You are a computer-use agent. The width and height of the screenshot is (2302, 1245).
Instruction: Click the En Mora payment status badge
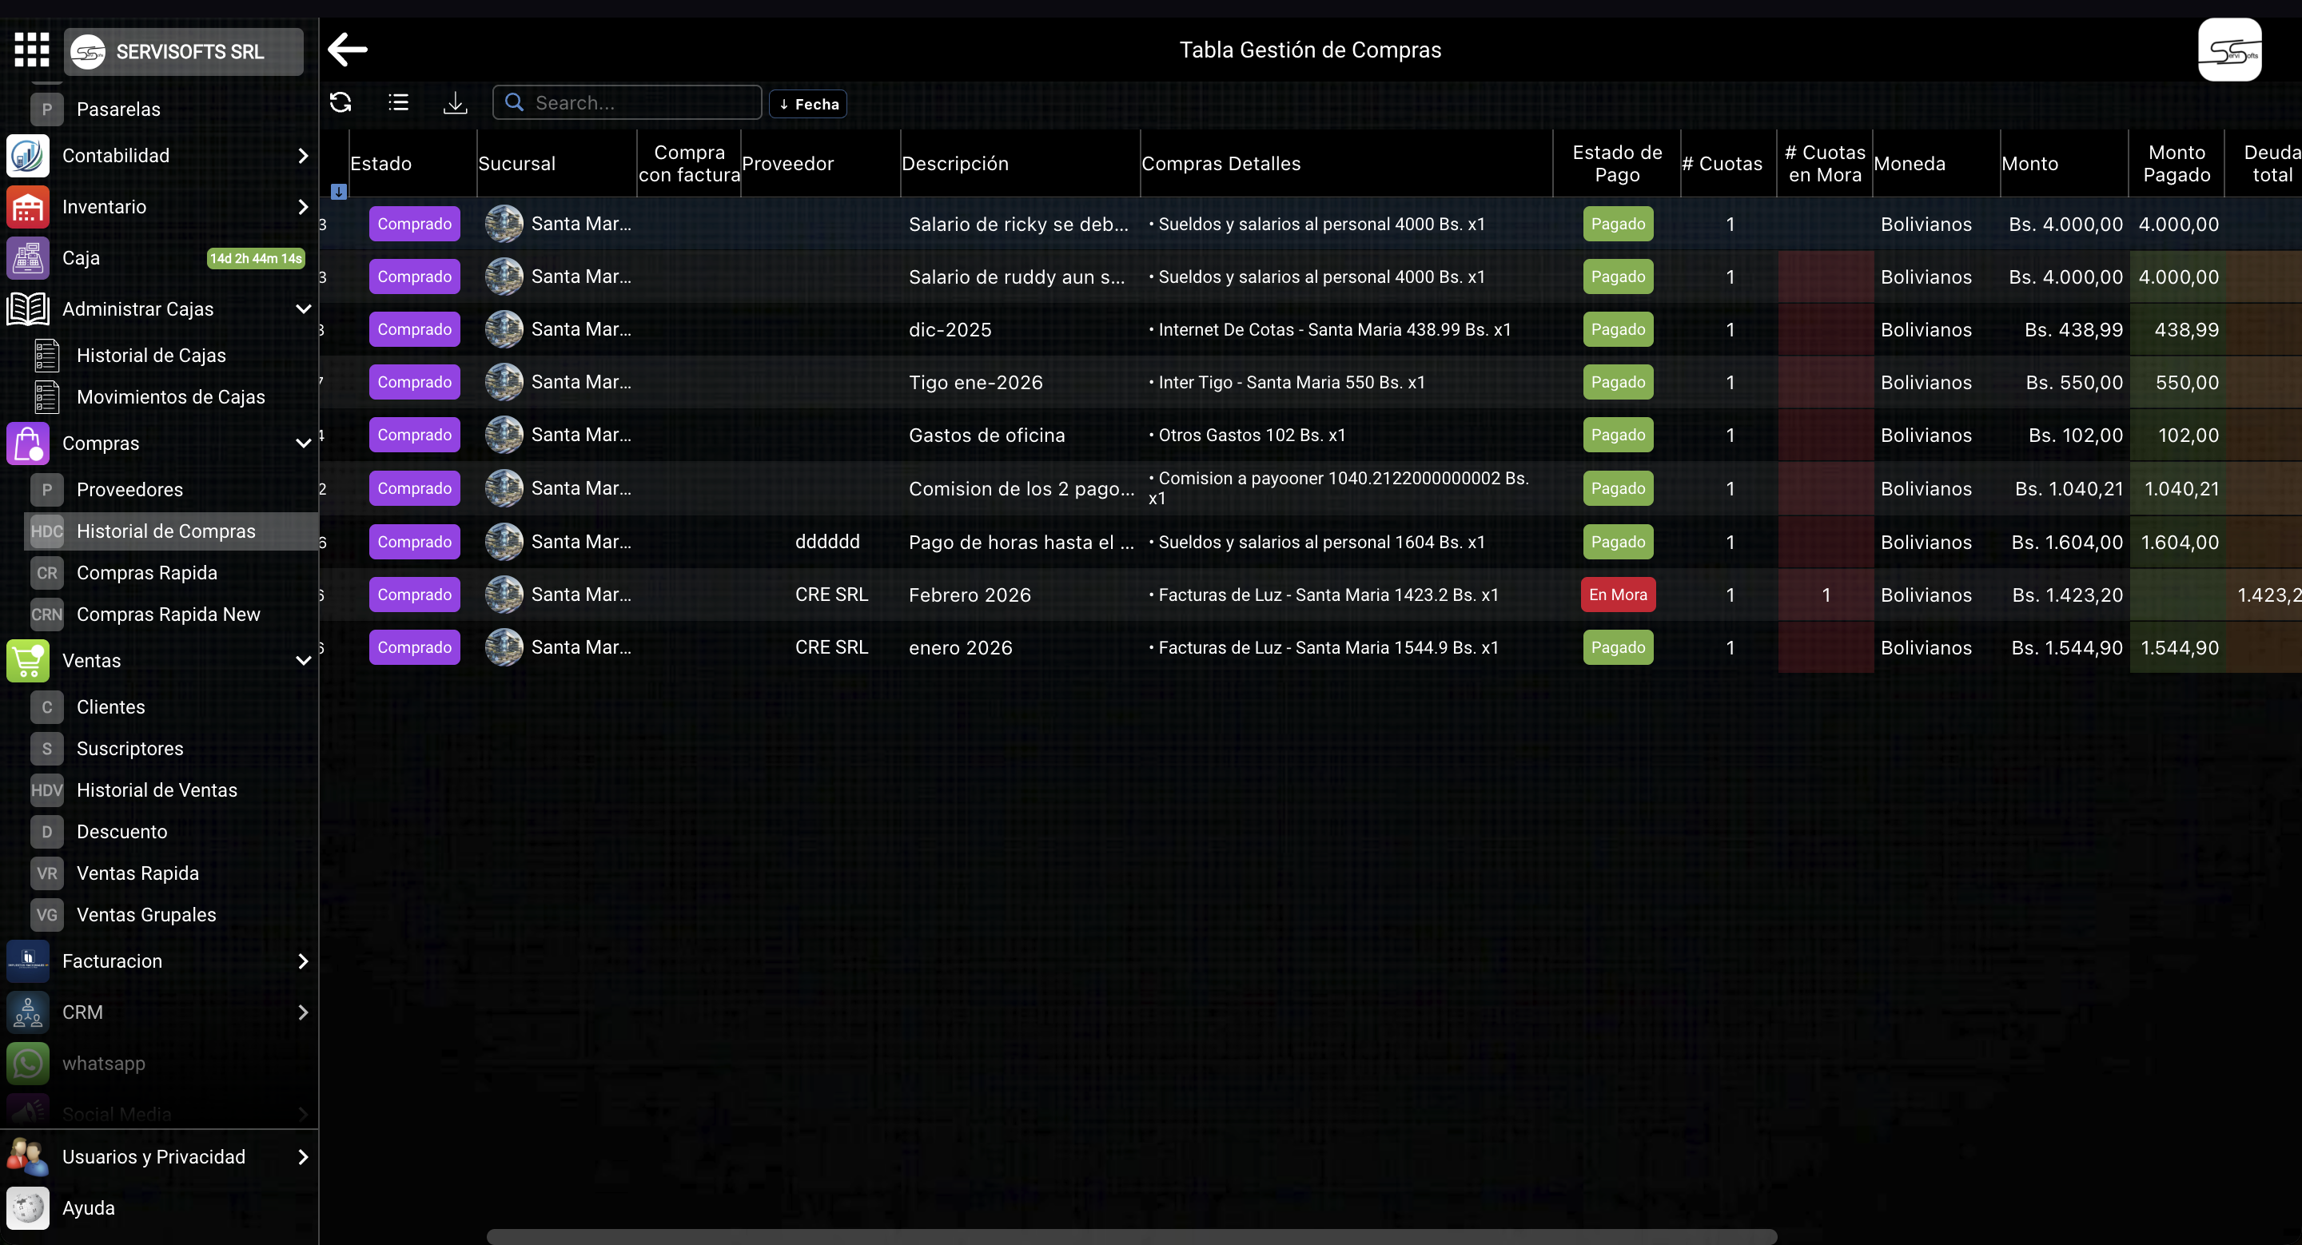1616,595
